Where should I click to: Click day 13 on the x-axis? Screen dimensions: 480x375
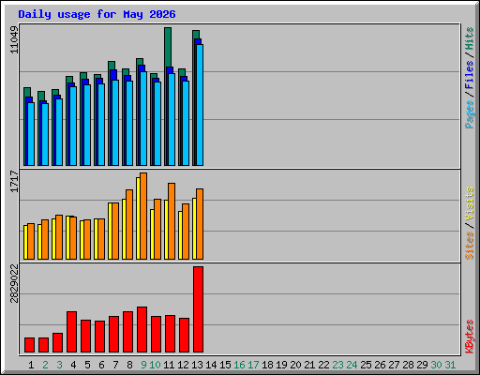197,365
